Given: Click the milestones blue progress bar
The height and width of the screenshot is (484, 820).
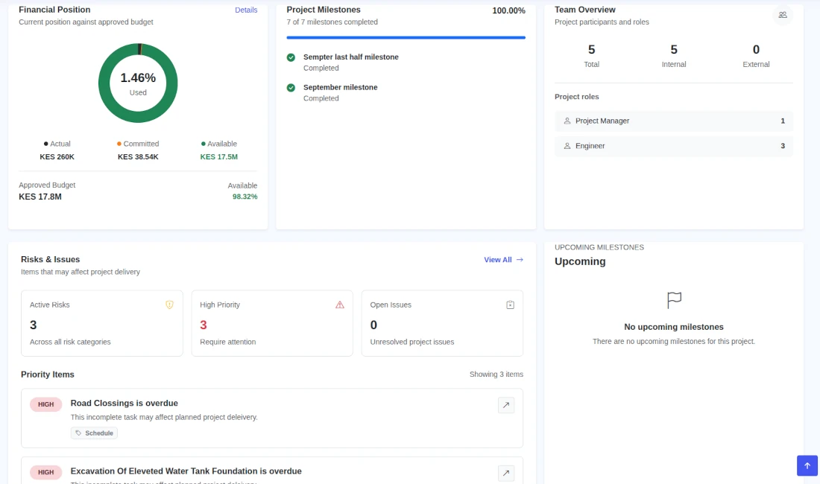Looking at the screenshot, I should pyautogui.click(x=406, y=37).
